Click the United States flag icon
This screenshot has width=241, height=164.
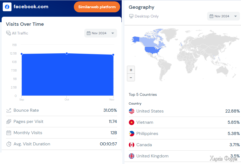[x=132, y=111]
